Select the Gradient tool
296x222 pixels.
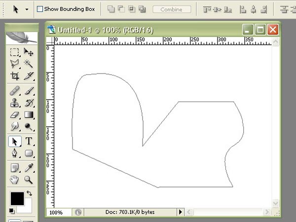[x=29, y=115]
